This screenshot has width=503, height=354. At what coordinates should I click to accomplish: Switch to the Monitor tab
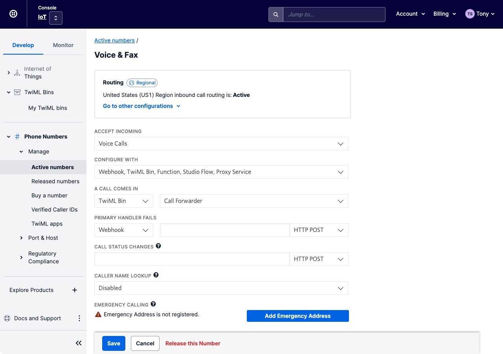(63, 45)
